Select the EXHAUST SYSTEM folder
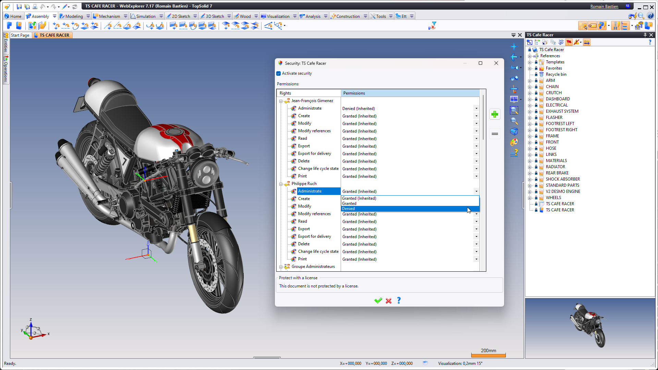Image resolution: width=658 pixels, height=370 pixels. (562, 111)
